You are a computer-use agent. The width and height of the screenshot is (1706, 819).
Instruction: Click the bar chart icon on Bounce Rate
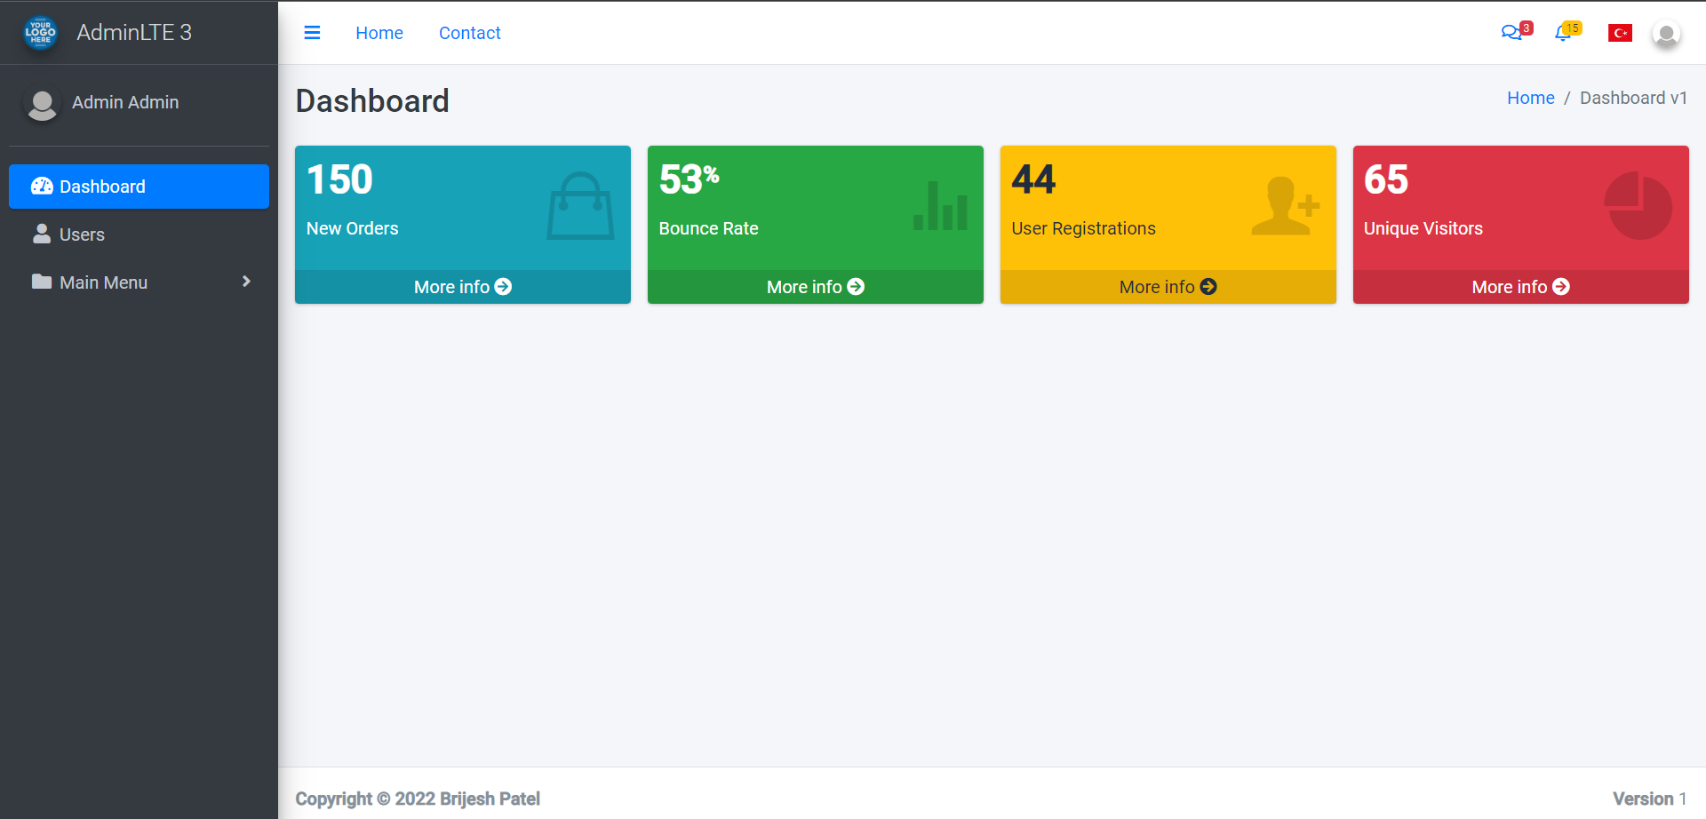[x=940, y=206]
